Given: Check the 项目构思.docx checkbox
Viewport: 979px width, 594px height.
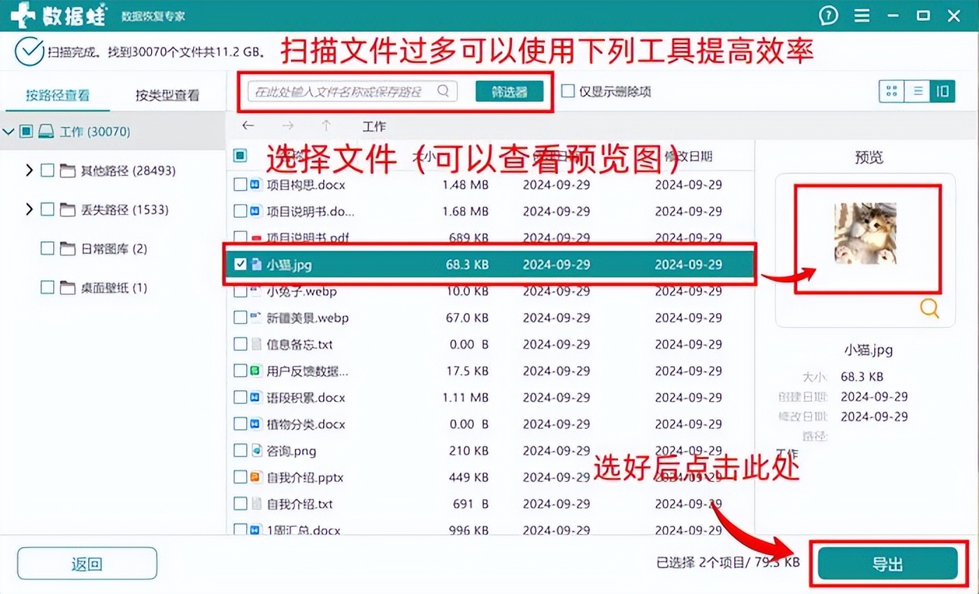Looking at the screenshot, I should click(x=240, y=185).
